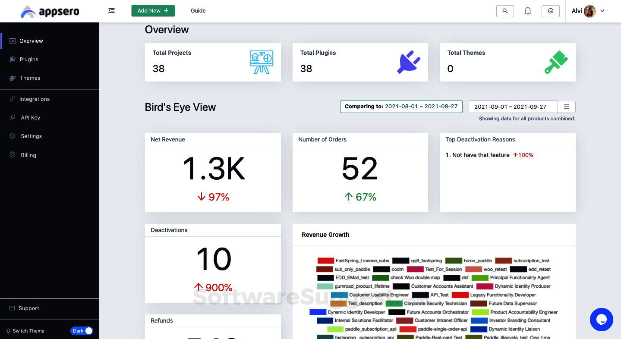
Task: Click the status check icon in the top bar
Action: (550, 10)
